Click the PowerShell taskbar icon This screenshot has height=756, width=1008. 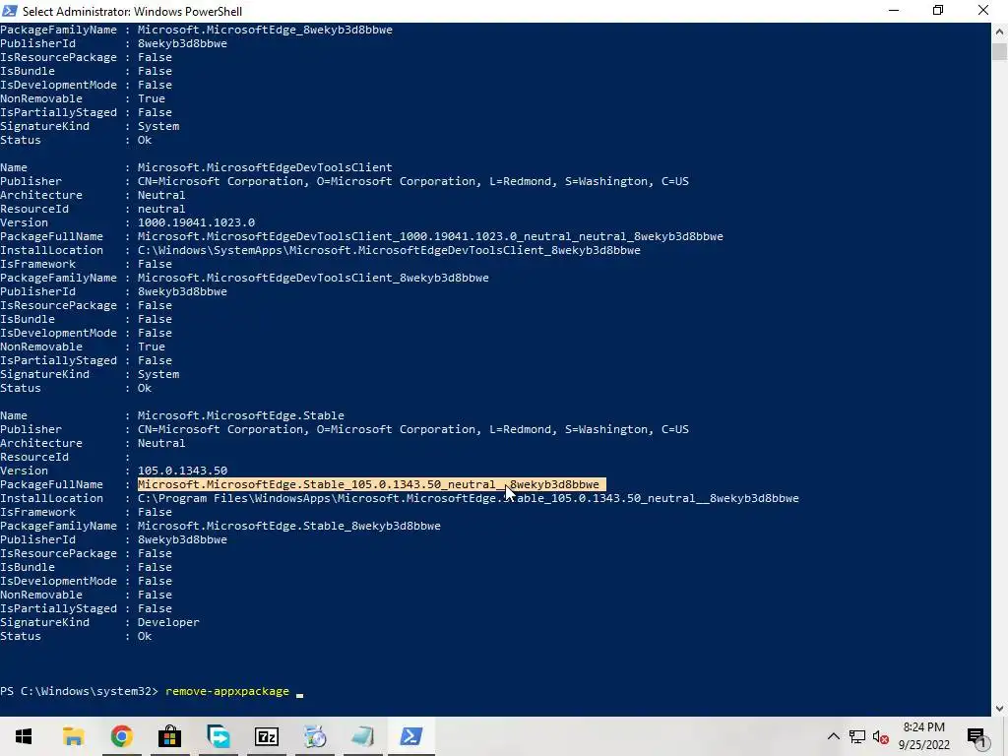coord(411,736)
